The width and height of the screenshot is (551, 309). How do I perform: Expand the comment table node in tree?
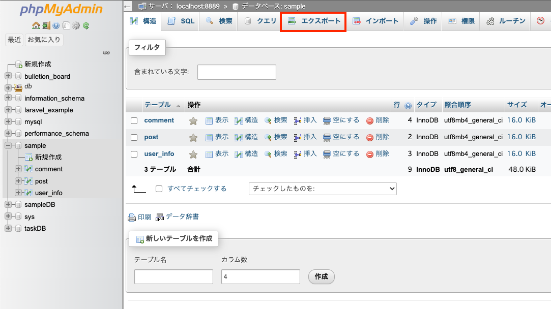coord(19,169)
